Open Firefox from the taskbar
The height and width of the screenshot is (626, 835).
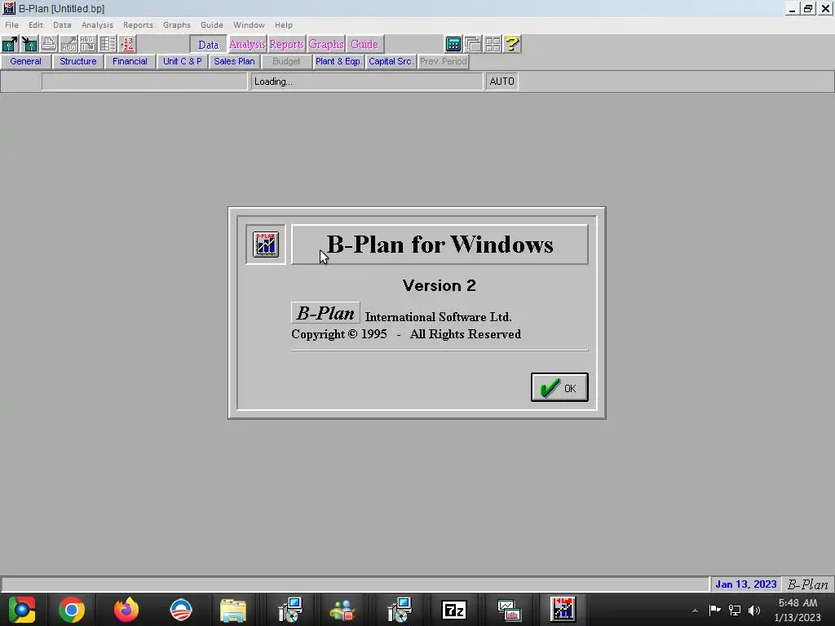[x=126, y=610]
